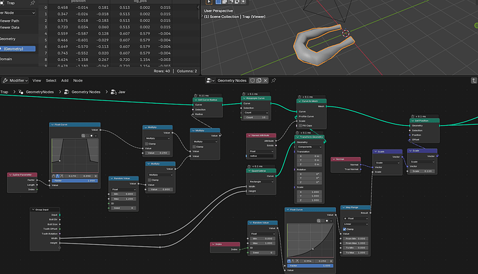Click the parent node tree arrow icon
The width and height of the screenshot is (478, 274).
click(x=474, y=80)
